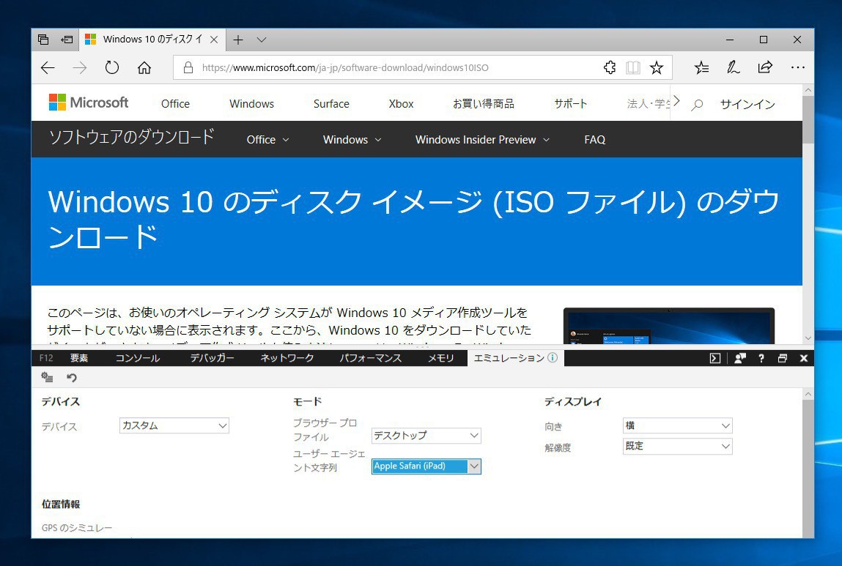Click the address bar URL field
842x566 pixels.
click(x=396, y=68)
